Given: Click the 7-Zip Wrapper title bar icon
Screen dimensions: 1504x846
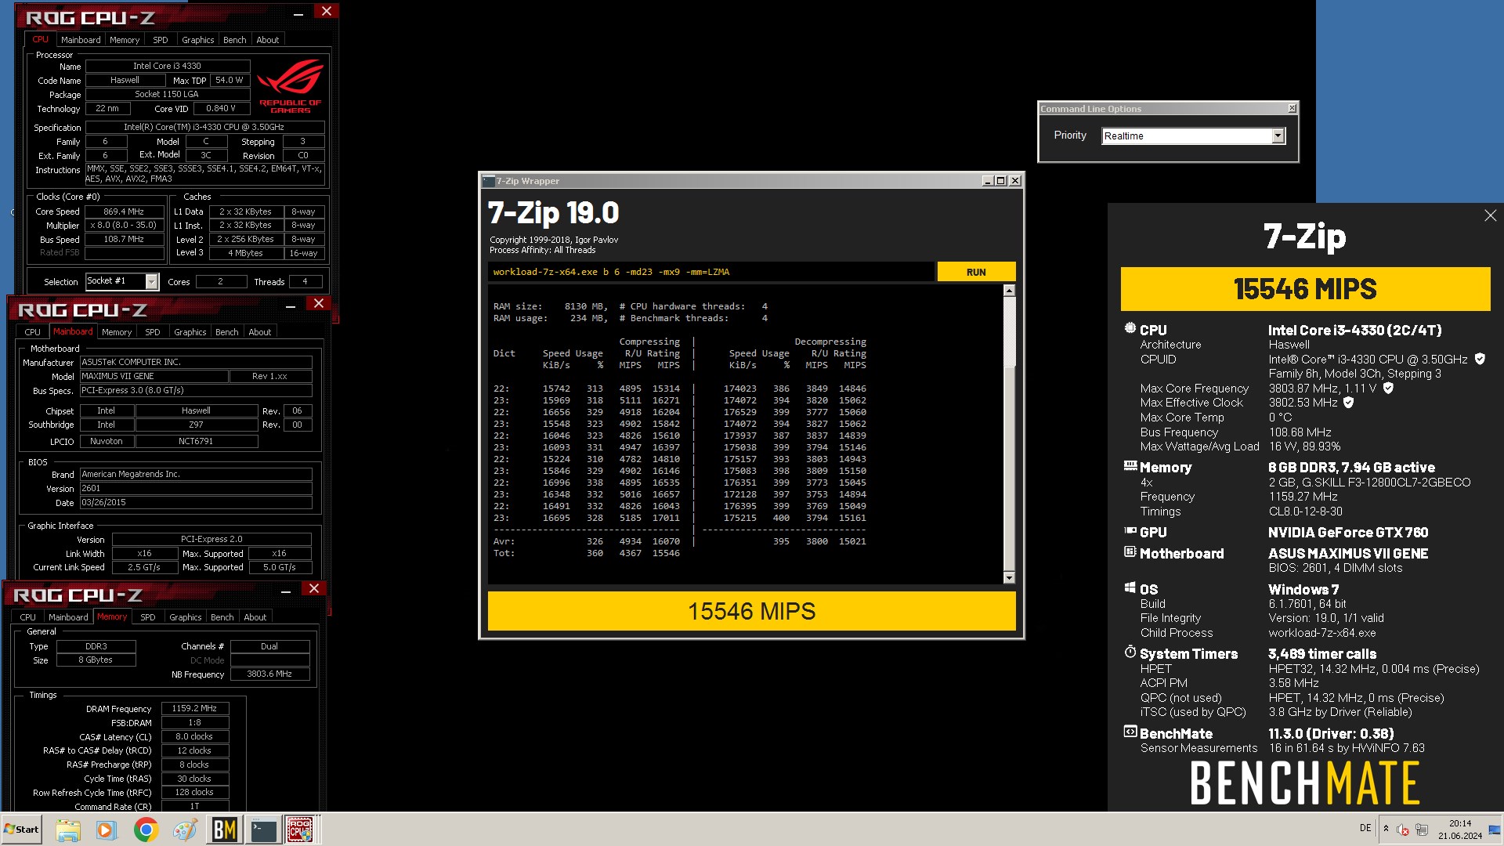Looking at the screenshot, I should [x=488, y=180].
